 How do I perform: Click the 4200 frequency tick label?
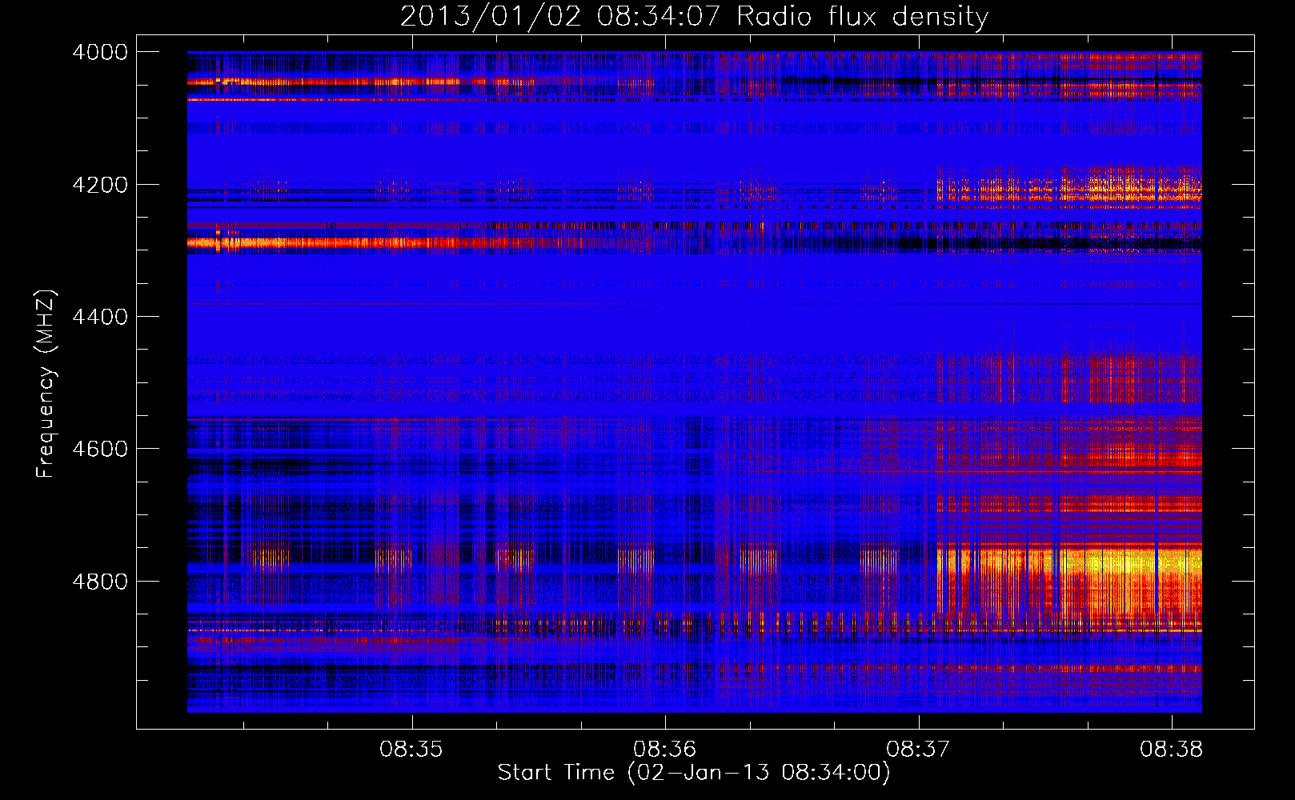tap(100, 185)
